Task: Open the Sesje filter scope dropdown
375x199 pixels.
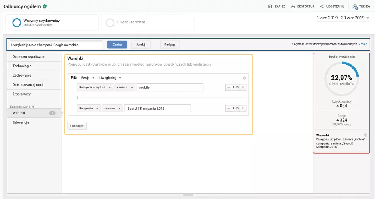Action: coord(88,78)
